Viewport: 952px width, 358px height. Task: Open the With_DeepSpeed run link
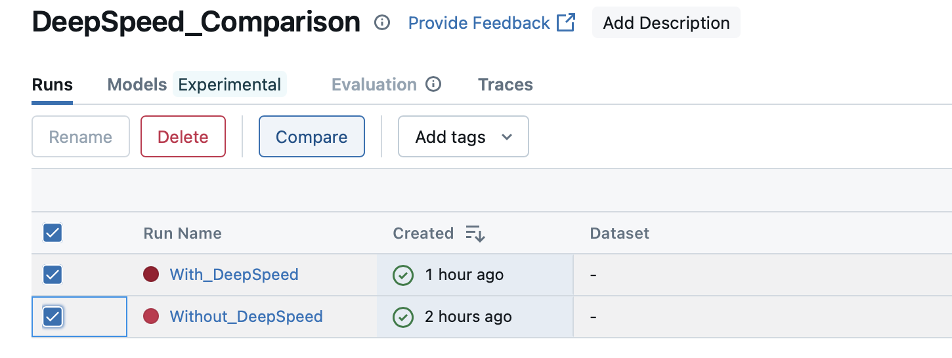(x=234, y=275)
